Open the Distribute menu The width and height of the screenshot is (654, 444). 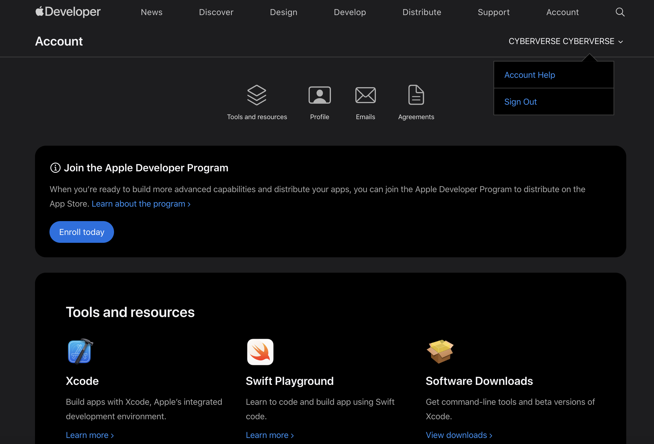[x=422, y=12]
